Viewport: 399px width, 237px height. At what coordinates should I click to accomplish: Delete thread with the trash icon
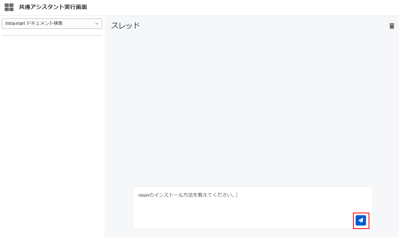(392, 26)
